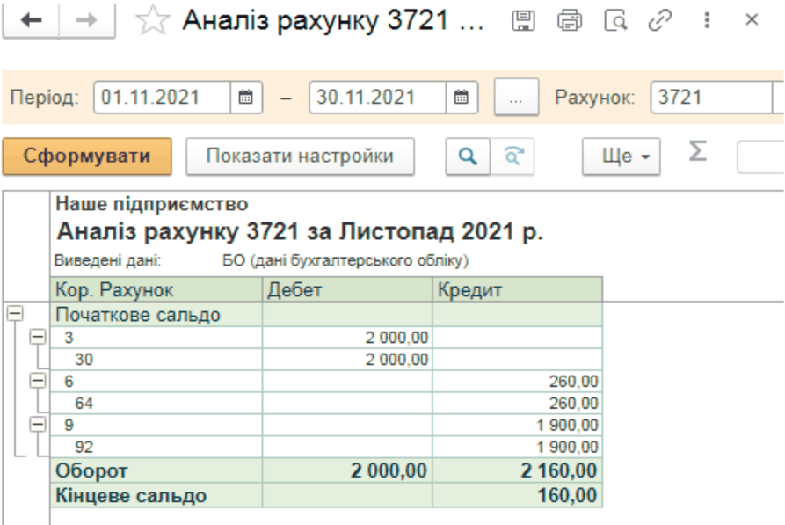Select the Кредит column header

click(517, 289)
